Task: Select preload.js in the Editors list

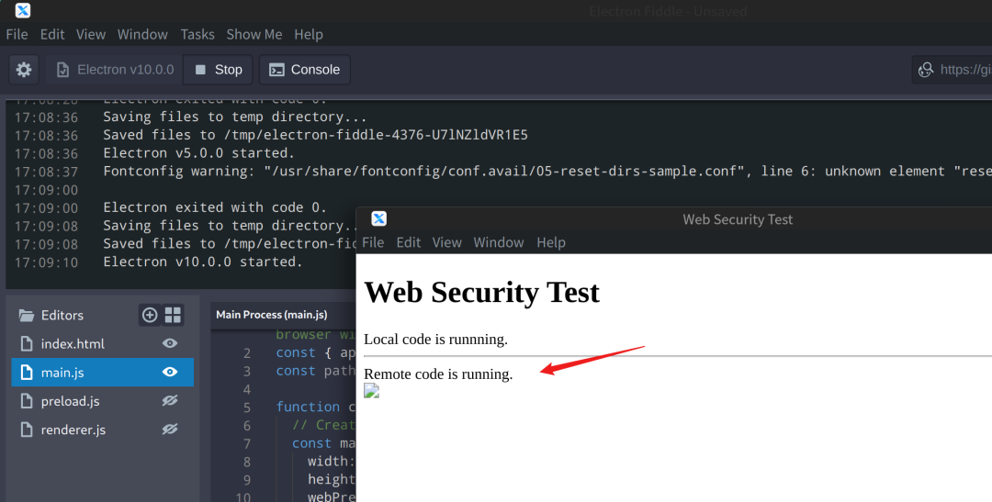Action: point(103,401)
